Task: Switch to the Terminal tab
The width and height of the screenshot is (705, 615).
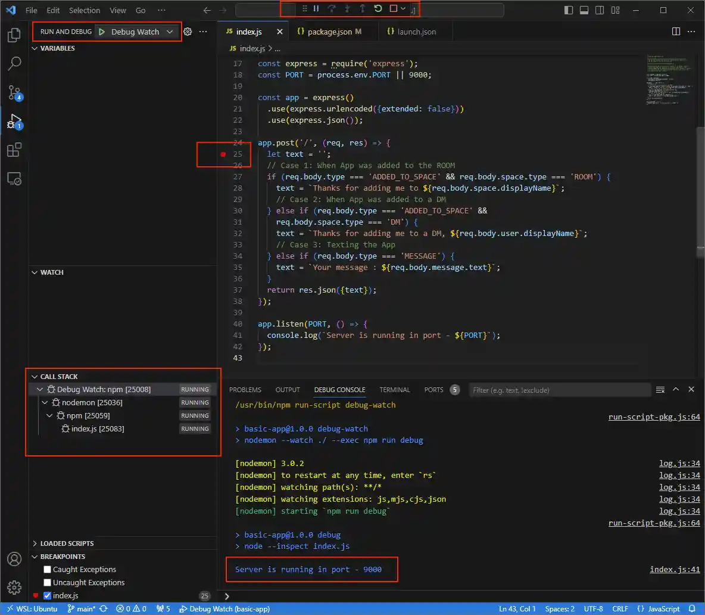Action: pos(394,389)
